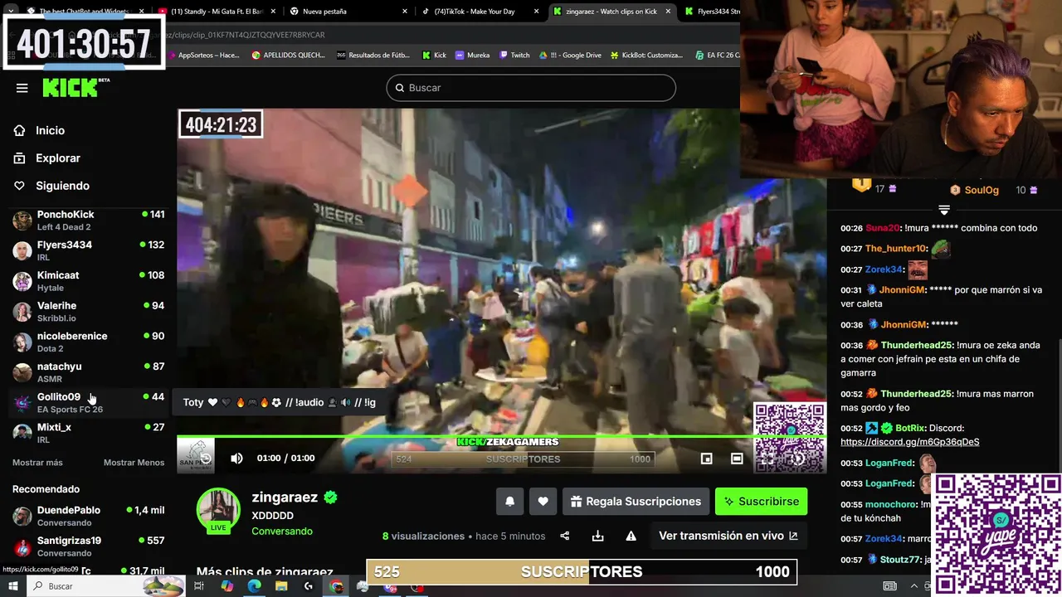1062x597 pixels.
Task: Open the Kick sidebar hamburger menu
Action: click(x=22, y=88)
